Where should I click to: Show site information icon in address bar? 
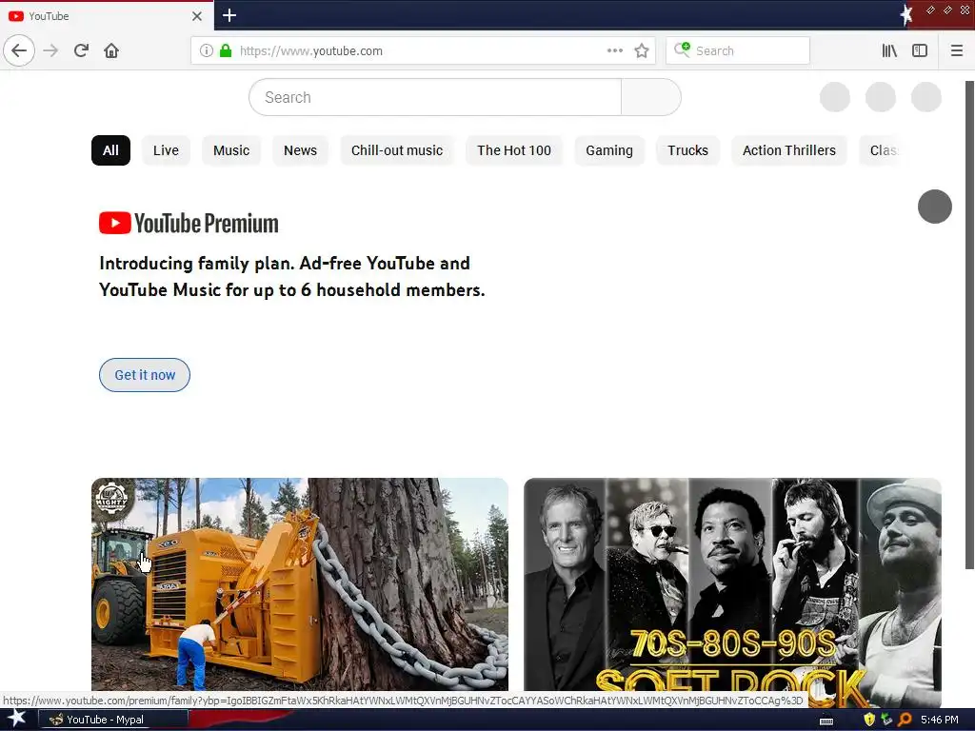[207, 51]
